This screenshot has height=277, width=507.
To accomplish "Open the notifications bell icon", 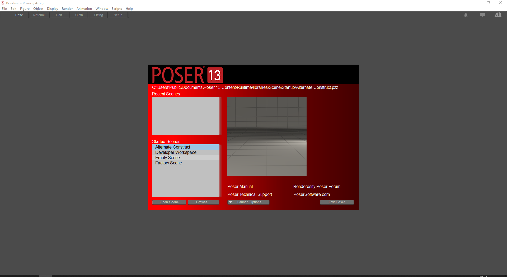I will (x=466, y=15).
